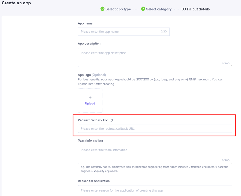Click the Team information resize handle
This screenshot has width=241, height=196.
tap(231, 162)
